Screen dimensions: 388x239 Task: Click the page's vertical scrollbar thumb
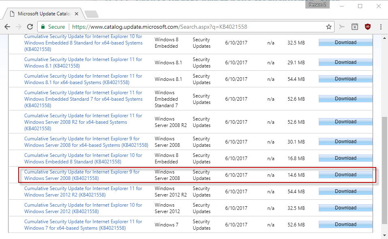coord(384,170)
